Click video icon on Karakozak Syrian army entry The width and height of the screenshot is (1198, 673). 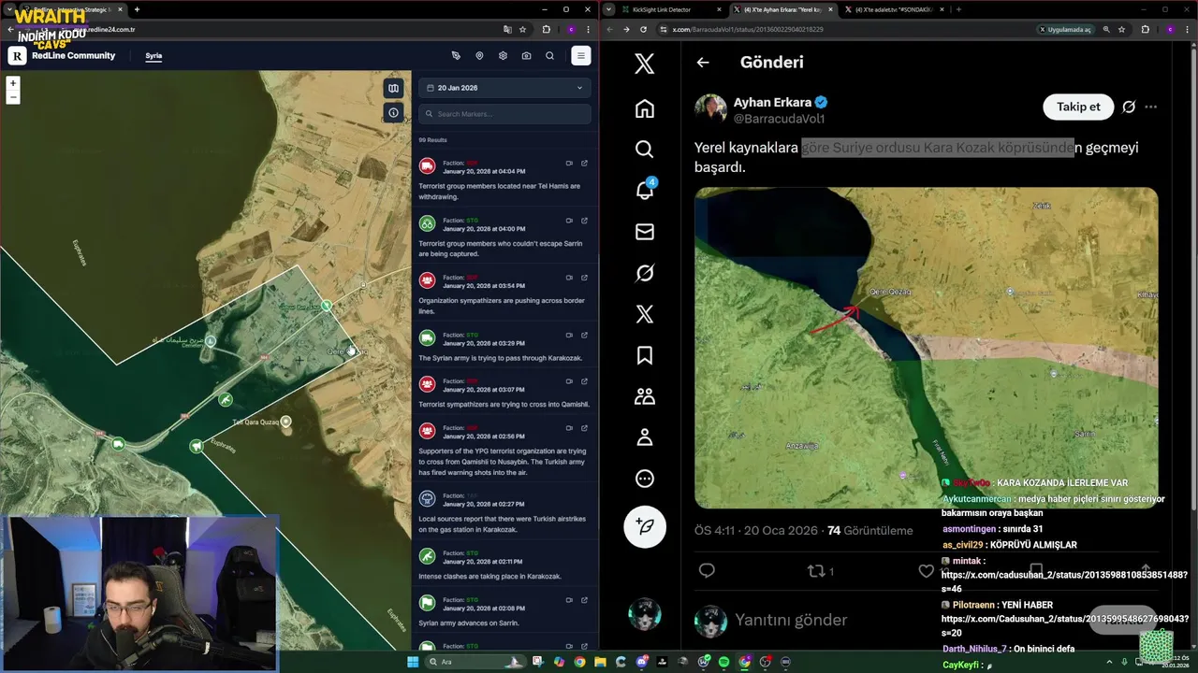pyautogui.click(x=569, y=335)
